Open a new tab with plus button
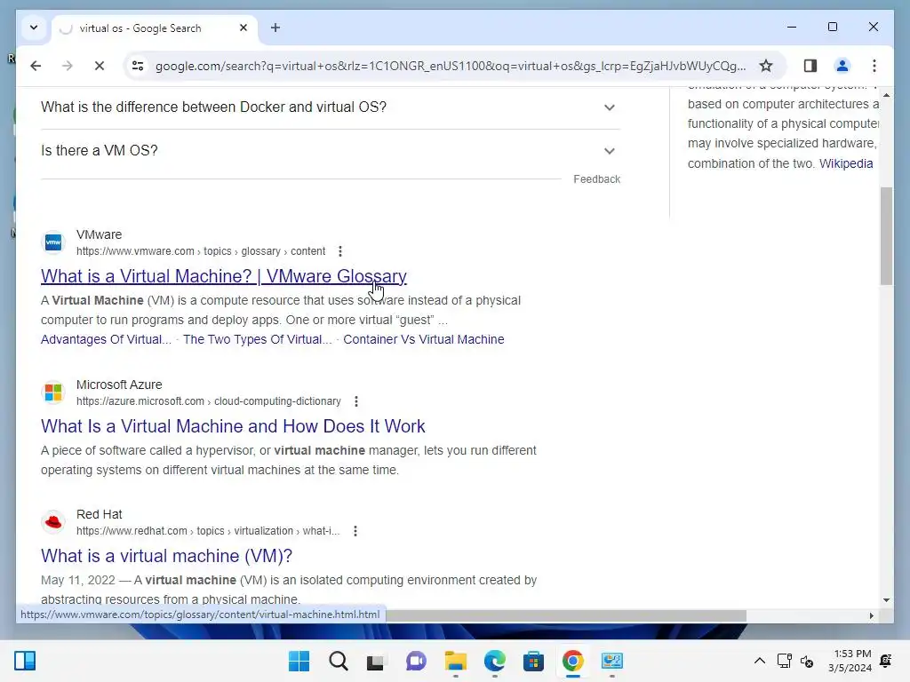 275,28
